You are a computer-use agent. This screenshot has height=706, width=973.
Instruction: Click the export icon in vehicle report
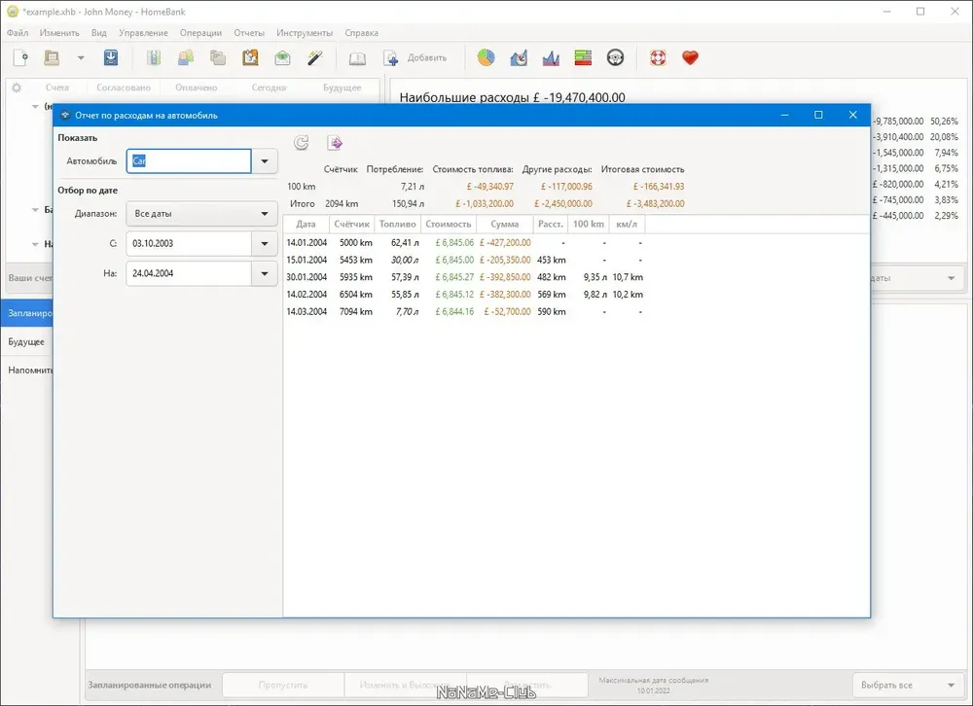(335, 143)
